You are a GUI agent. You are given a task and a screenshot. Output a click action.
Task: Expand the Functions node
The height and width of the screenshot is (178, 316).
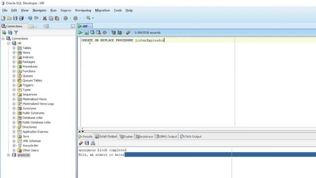[x=14, y=71]
